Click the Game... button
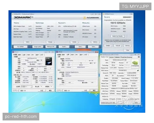Screen dimensions: 154x123 [x=93, y=47]
